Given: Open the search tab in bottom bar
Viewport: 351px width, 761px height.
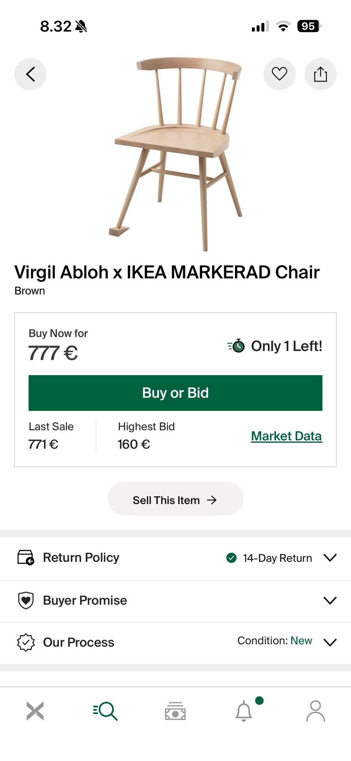Looking at the screenshot, I should (x=105, y=711).
